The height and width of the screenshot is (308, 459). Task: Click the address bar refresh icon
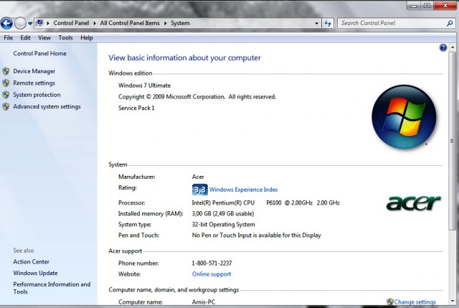(328, 23)
